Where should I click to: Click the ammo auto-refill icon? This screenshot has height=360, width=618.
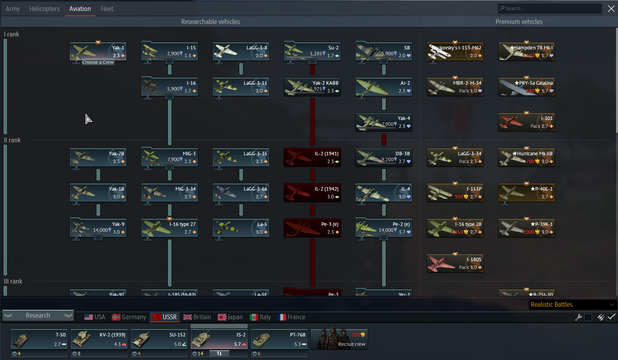tap(601, 317)
